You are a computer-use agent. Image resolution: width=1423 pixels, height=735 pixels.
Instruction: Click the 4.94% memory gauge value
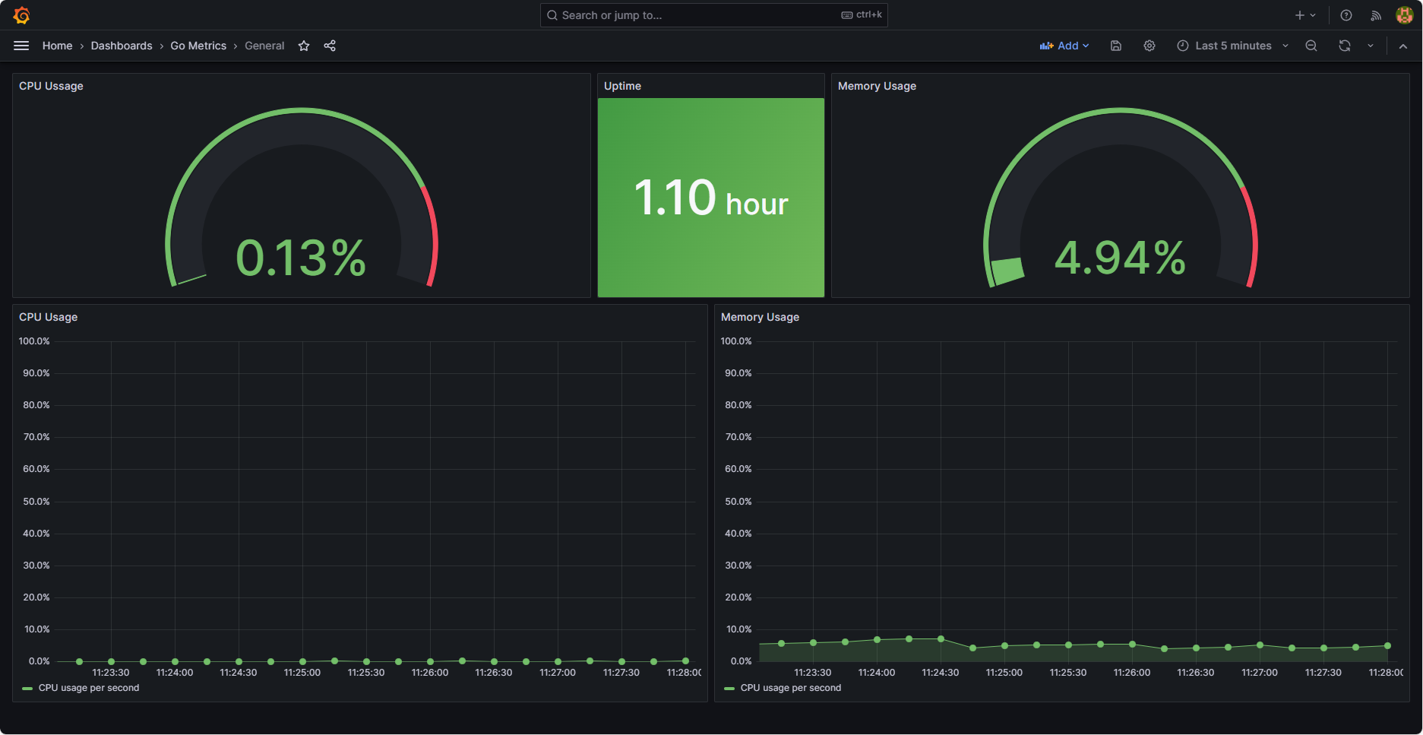click(1120, 258)
